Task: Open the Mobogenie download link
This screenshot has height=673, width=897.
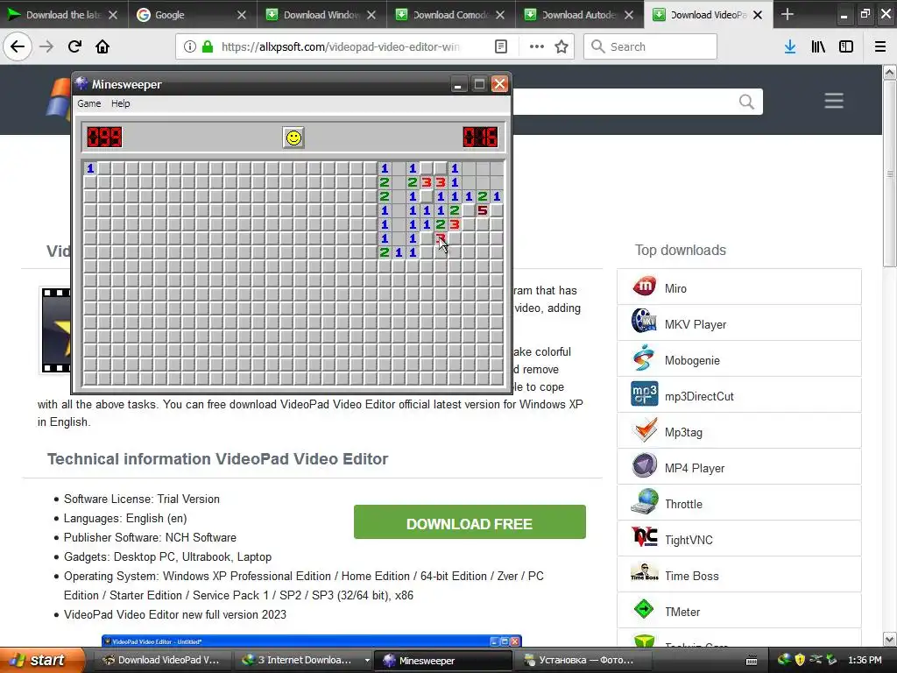Action: [692, 360]
